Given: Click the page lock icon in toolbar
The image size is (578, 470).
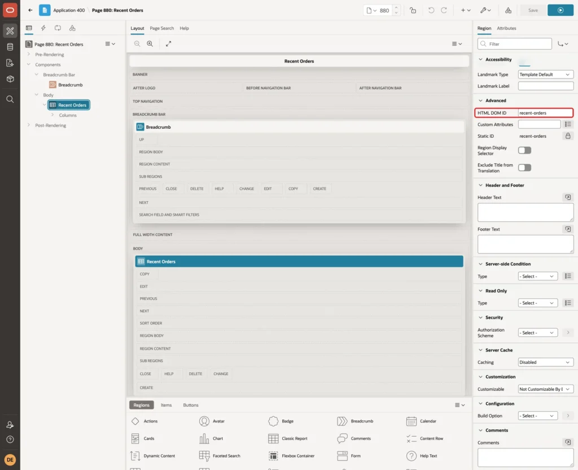Looking at the screenshot, I should tap(413, 10).
